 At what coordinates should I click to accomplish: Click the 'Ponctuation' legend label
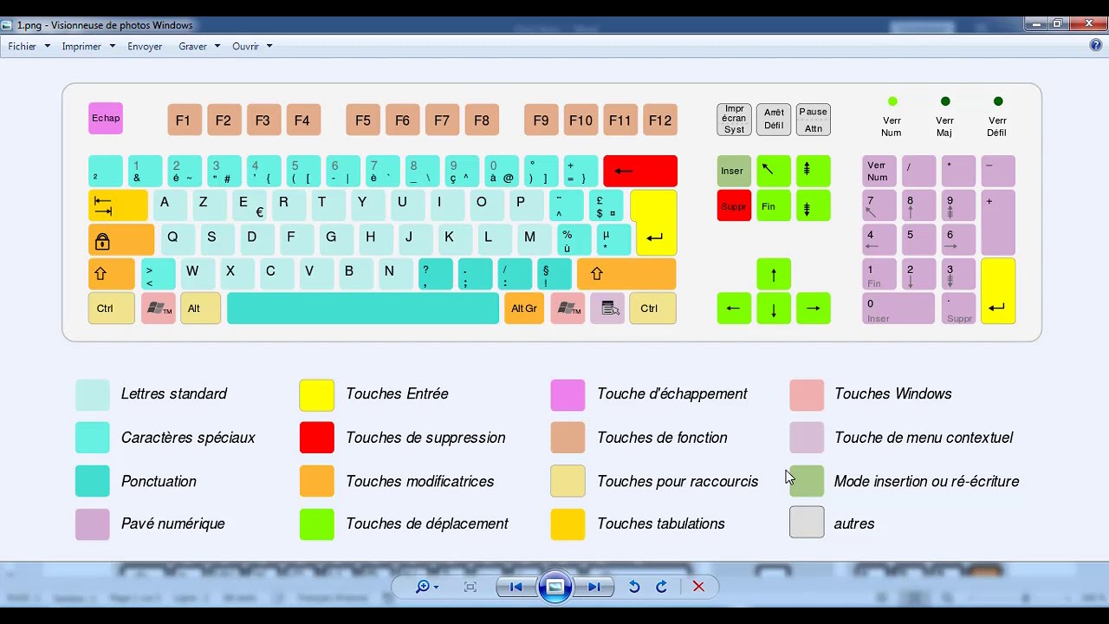[159, 481]
